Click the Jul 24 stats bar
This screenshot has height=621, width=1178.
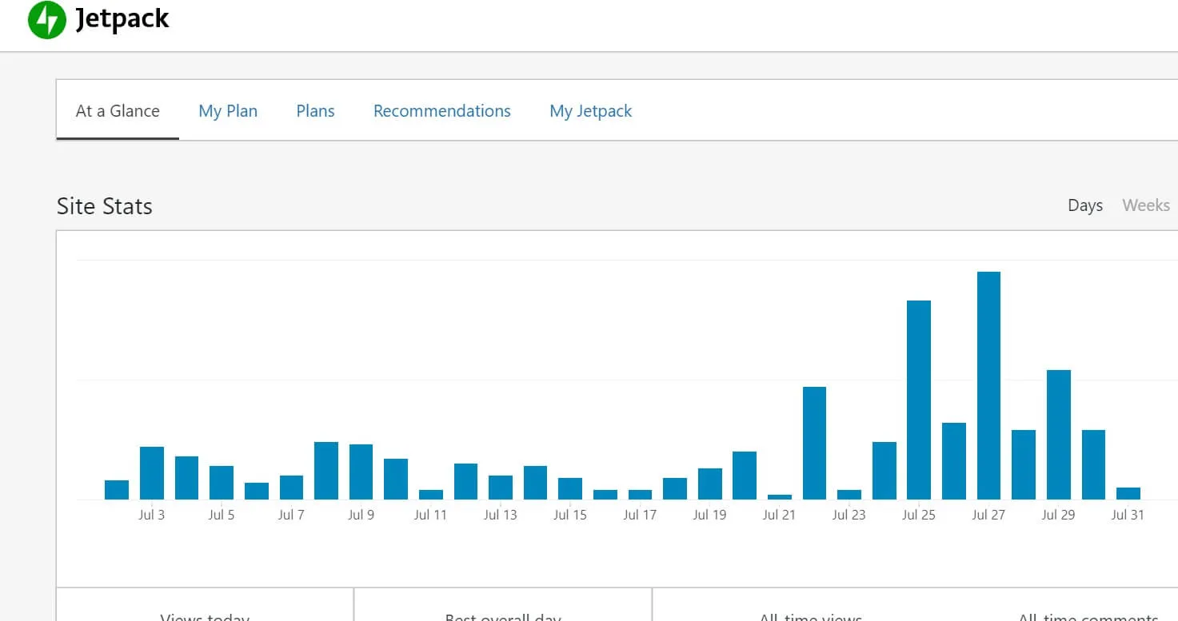coord(884,471)
